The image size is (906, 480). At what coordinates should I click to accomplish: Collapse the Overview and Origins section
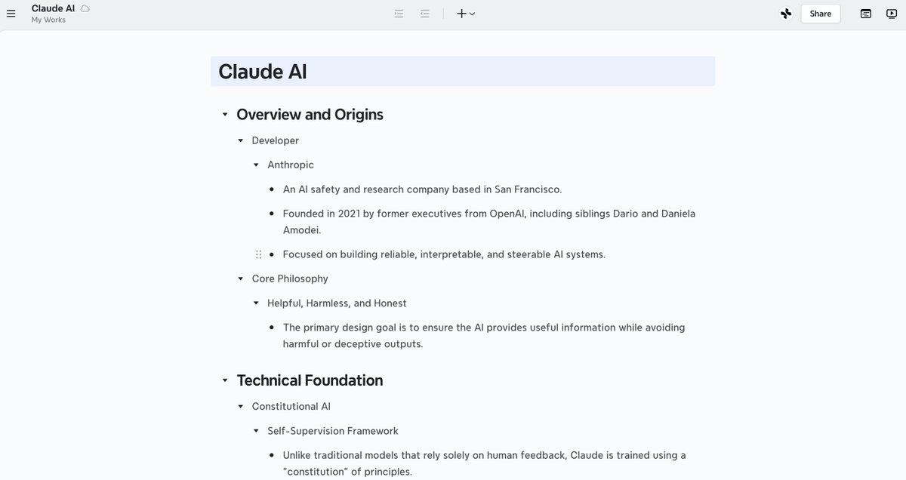click(225, 115)
